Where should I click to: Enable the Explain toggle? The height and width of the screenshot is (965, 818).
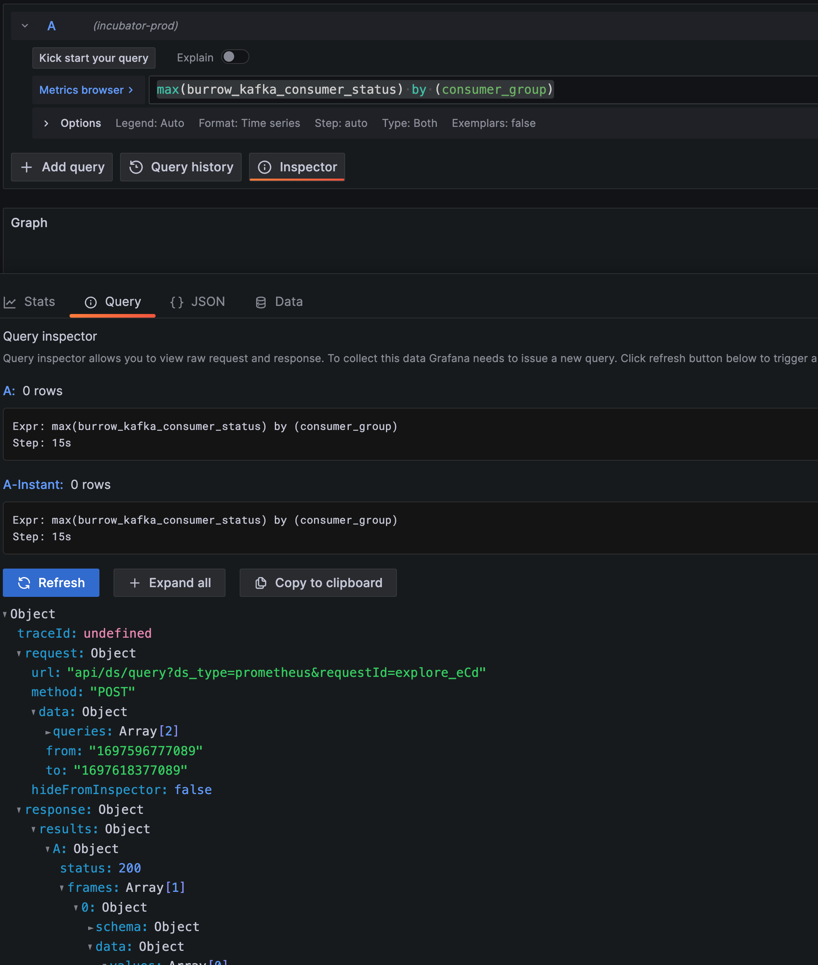(235, 57)
